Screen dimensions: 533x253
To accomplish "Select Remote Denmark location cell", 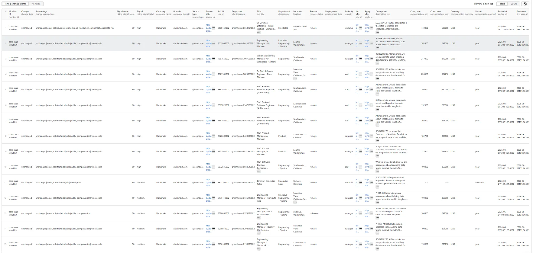I will pos(297,182).
